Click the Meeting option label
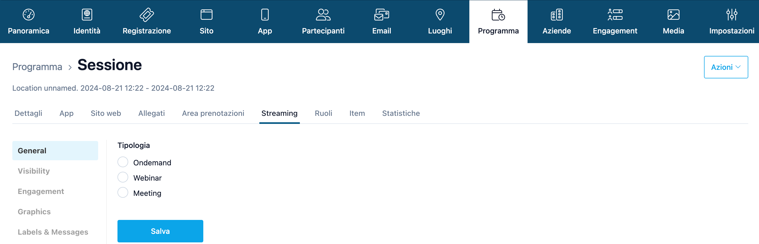This screenshot has height=244, width=759. 147,193
